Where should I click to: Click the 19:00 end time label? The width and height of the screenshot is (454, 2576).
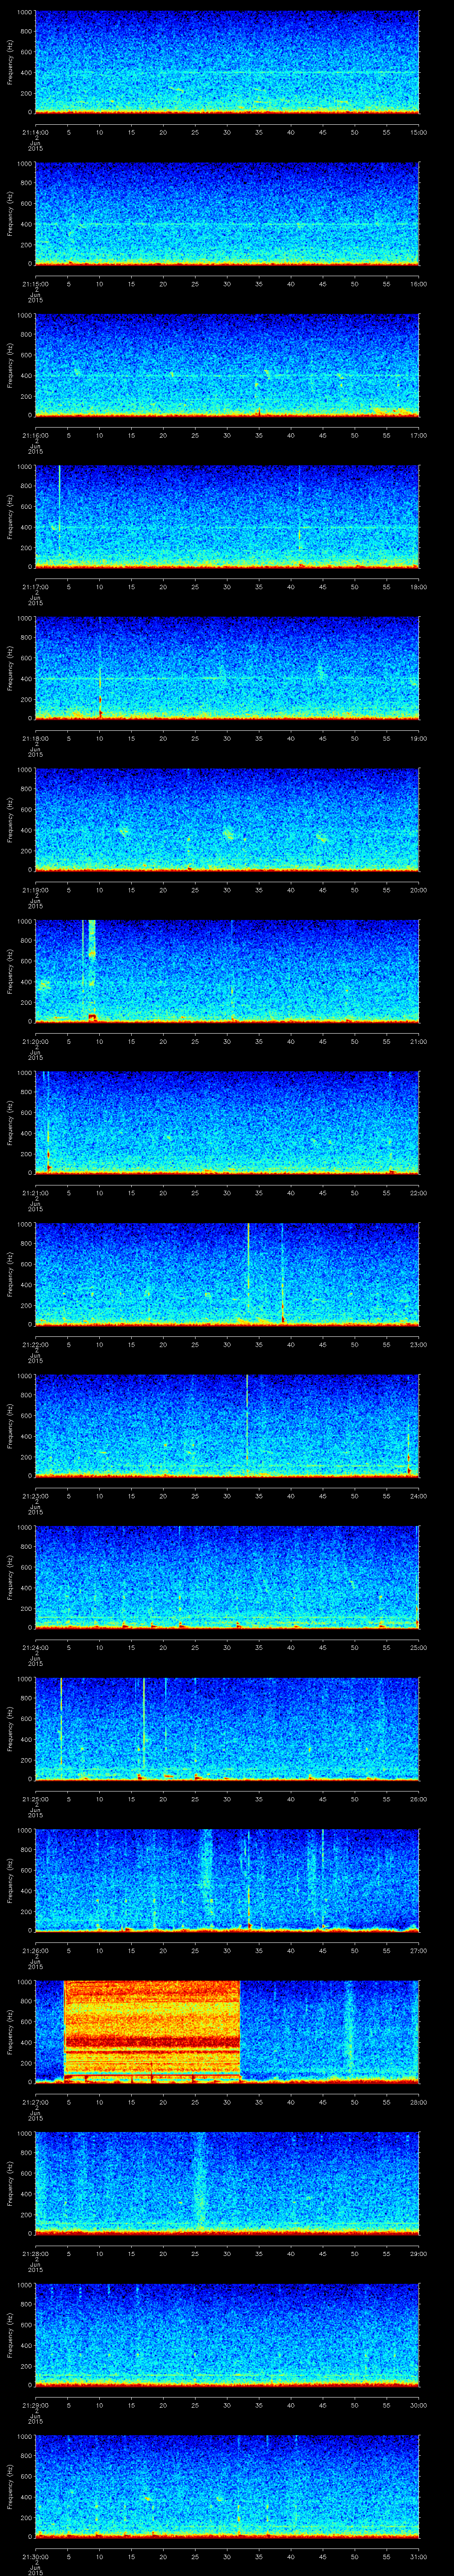coord(418,738)
